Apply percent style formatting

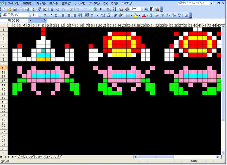(92, 15)
